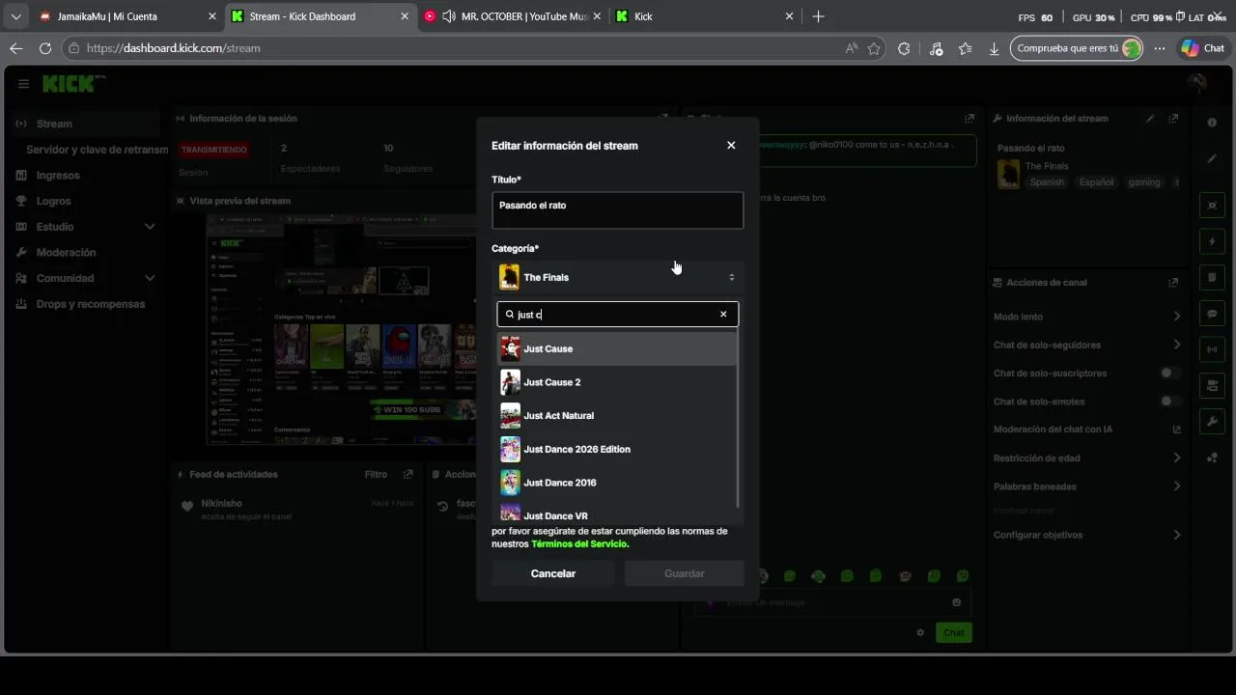Open emoji picker in chat message box
Viewport: 1236px width, 695px height.
pyautogui.click(x=956, y=602)
